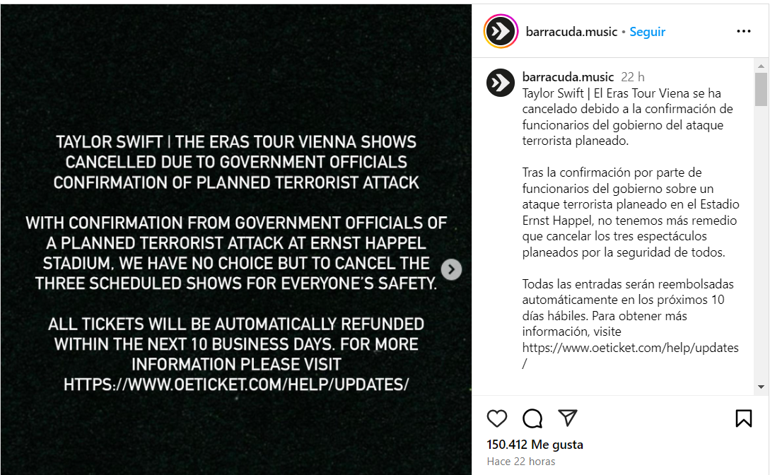Open comments with the speech bubble icon
Screen dimensions: 770x475
[532, 418]
